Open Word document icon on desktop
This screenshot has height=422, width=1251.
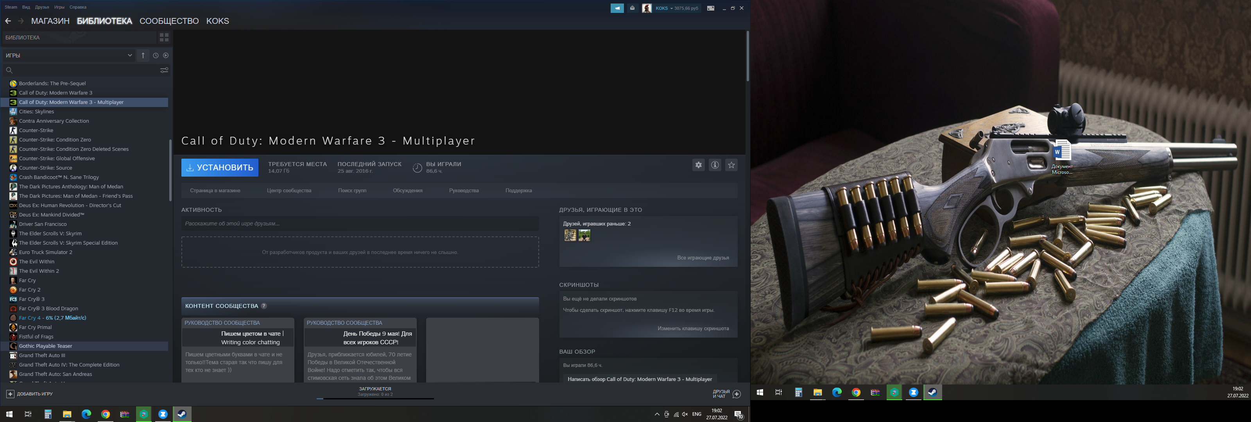(1062, 157)
